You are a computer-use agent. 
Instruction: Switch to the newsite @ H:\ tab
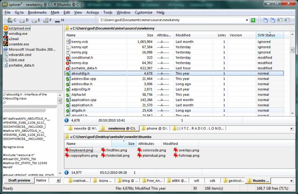83,128
